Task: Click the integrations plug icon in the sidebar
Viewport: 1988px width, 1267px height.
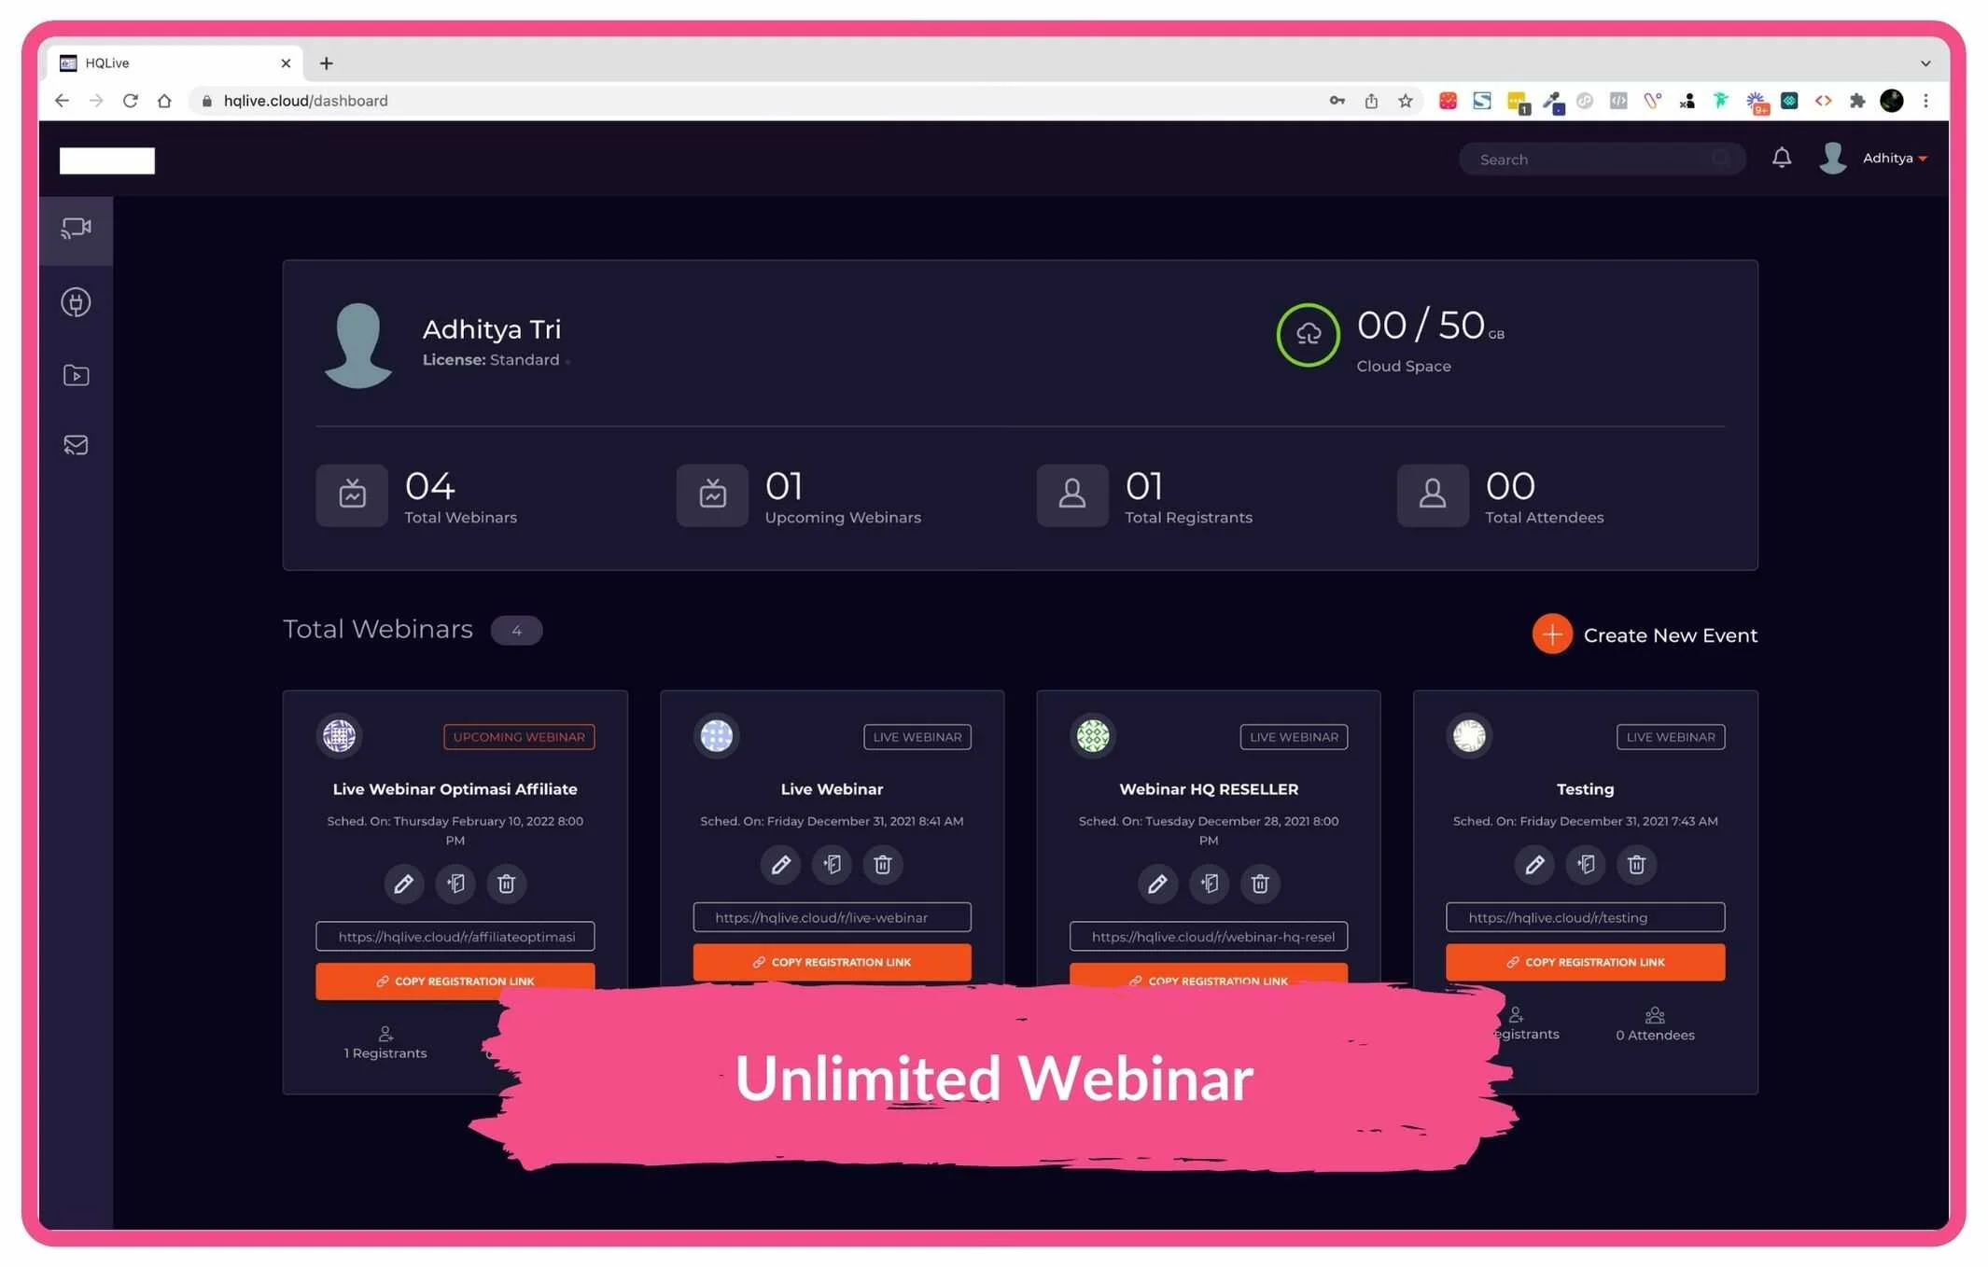Action: coord(76,302)
